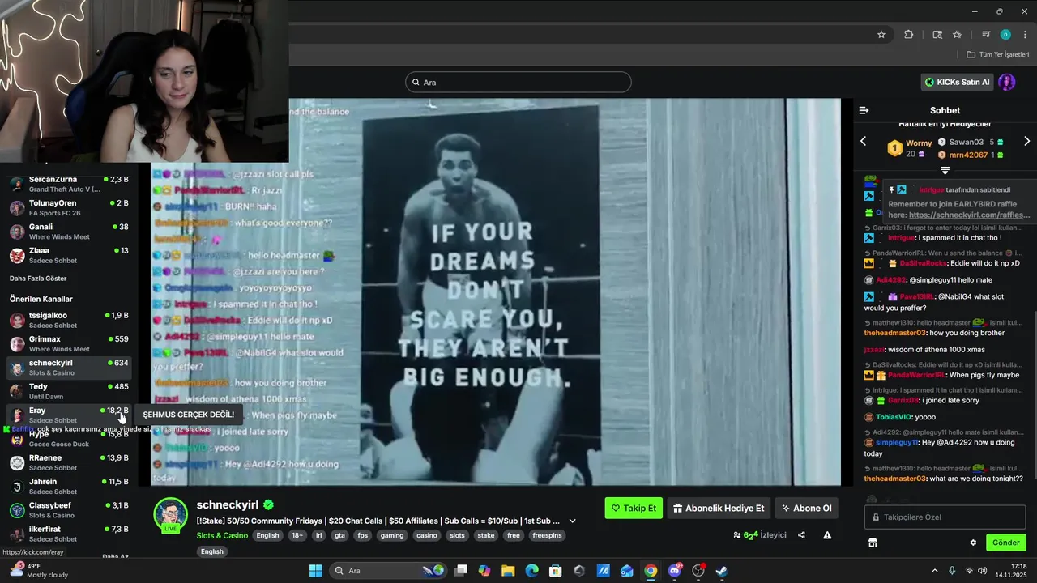Image resolution: width=1037 pixels, height=583 pixels.
Task: Open Chrome bookmarks star-list icon
Action: point(957,34)
